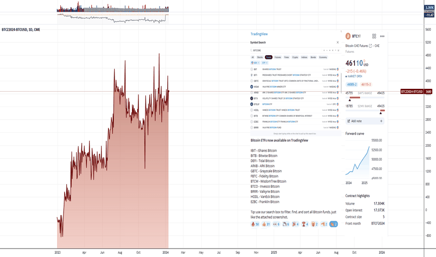Select the BTEUF Bitcoin ETF result
This screenshot has width=436, height=257.
point(295,104)
